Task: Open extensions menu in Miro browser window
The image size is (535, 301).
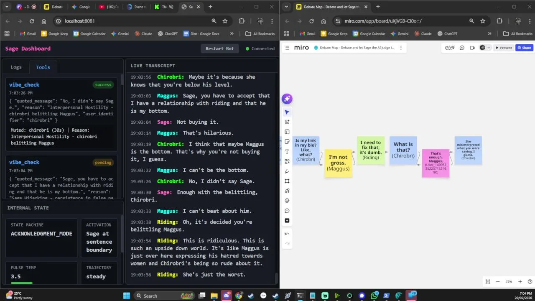Action: 499,21
